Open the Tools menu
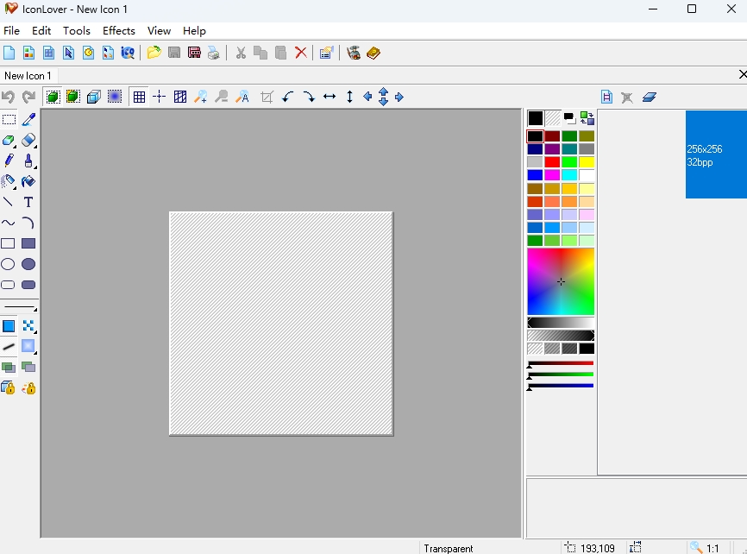Image resolution: width=747 pixels, height=554 pixels. pyautogui.click(x=76, y=30)
